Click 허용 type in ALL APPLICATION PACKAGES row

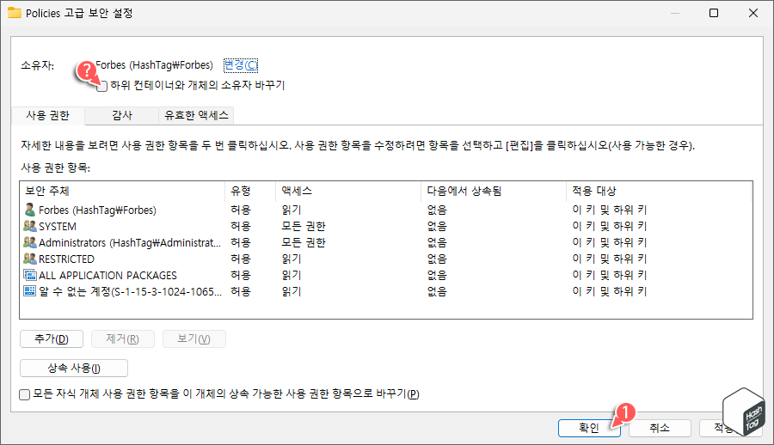point(241,275)
